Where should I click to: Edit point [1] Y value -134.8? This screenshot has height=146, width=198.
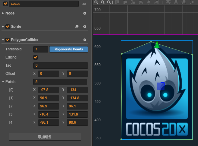click(x=77, y=98)
